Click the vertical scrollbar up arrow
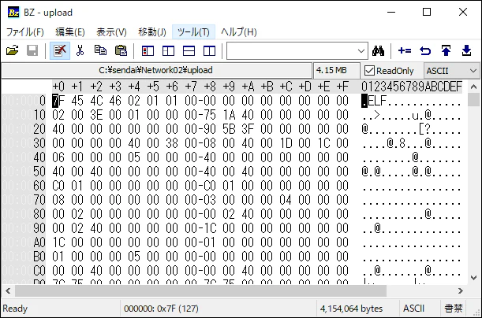 point(473,87)
